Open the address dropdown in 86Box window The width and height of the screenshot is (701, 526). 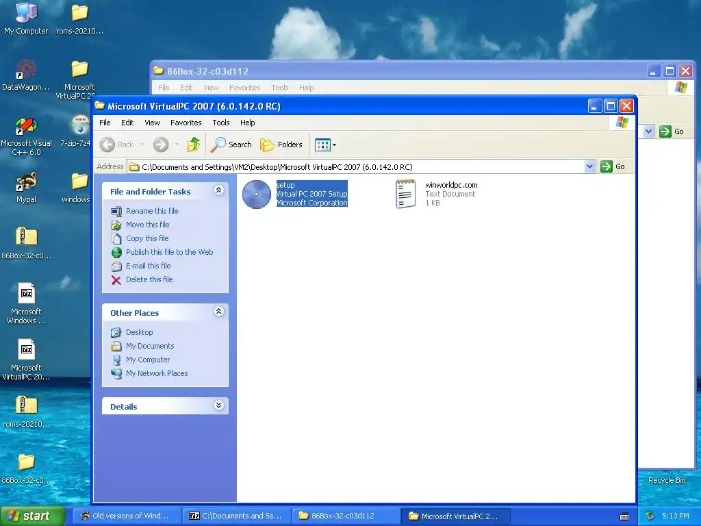[x=649, y=131]
